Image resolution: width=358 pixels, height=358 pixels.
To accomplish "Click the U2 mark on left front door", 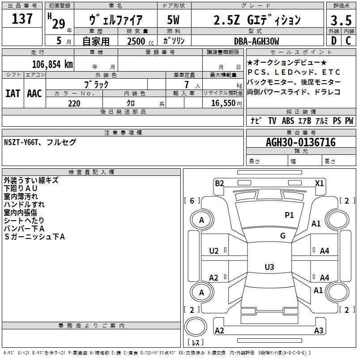I will coord(214,251).
